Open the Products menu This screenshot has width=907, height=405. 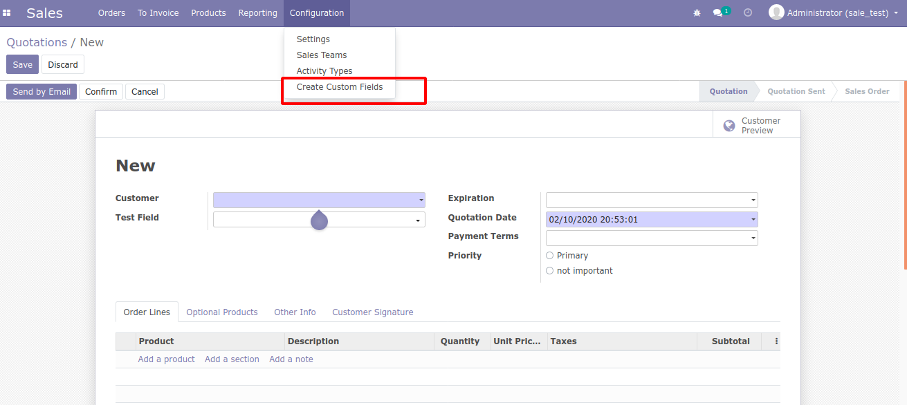click(x=208, y=13)
